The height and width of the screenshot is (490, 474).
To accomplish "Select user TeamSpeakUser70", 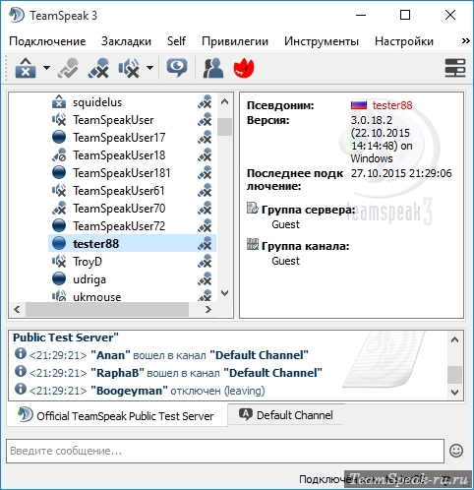I will pos(119,209).
